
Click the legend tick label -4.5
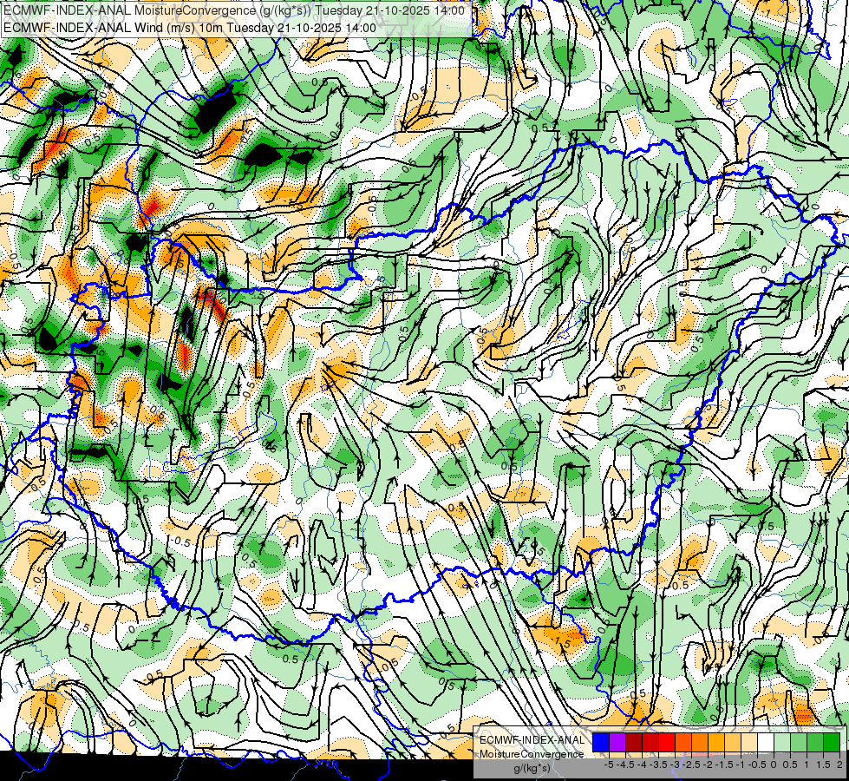point(625,765)
